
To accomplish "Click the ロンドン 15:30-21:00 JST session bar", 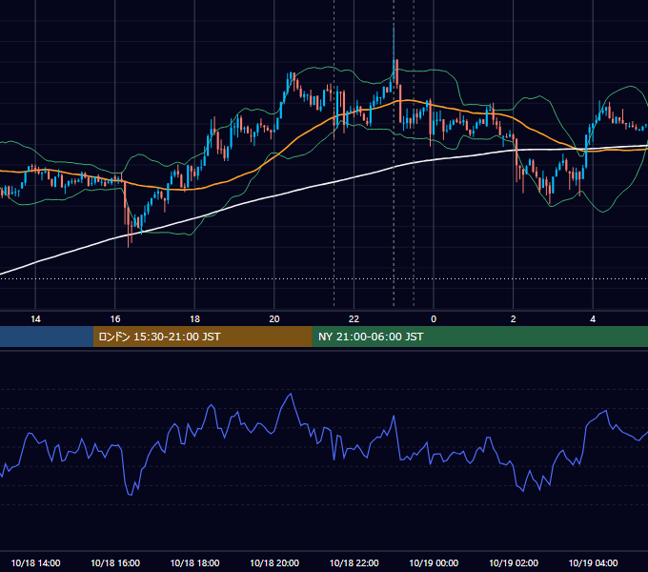I will point(202,337).
